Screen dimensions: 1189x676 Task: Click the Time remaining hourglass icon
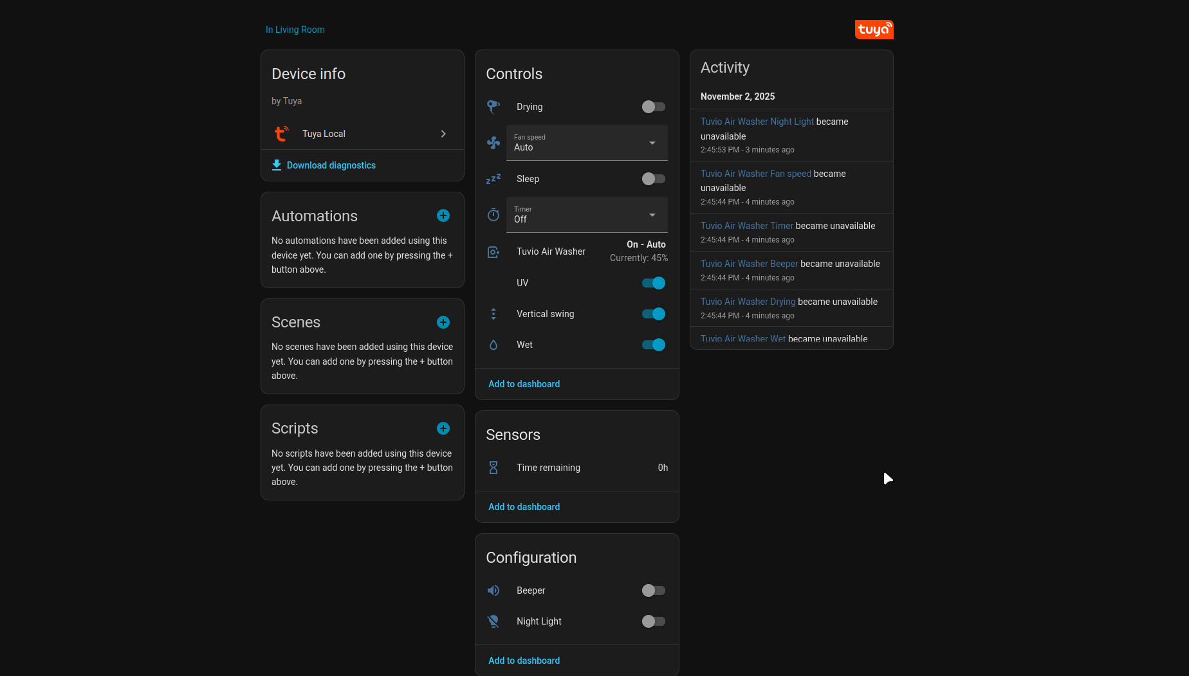493,468
